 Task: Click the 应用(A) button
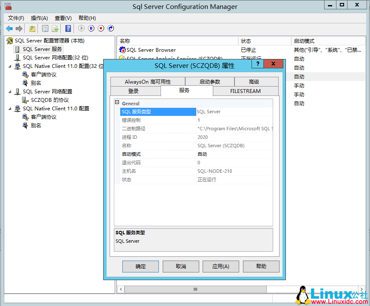pos(220,267)
